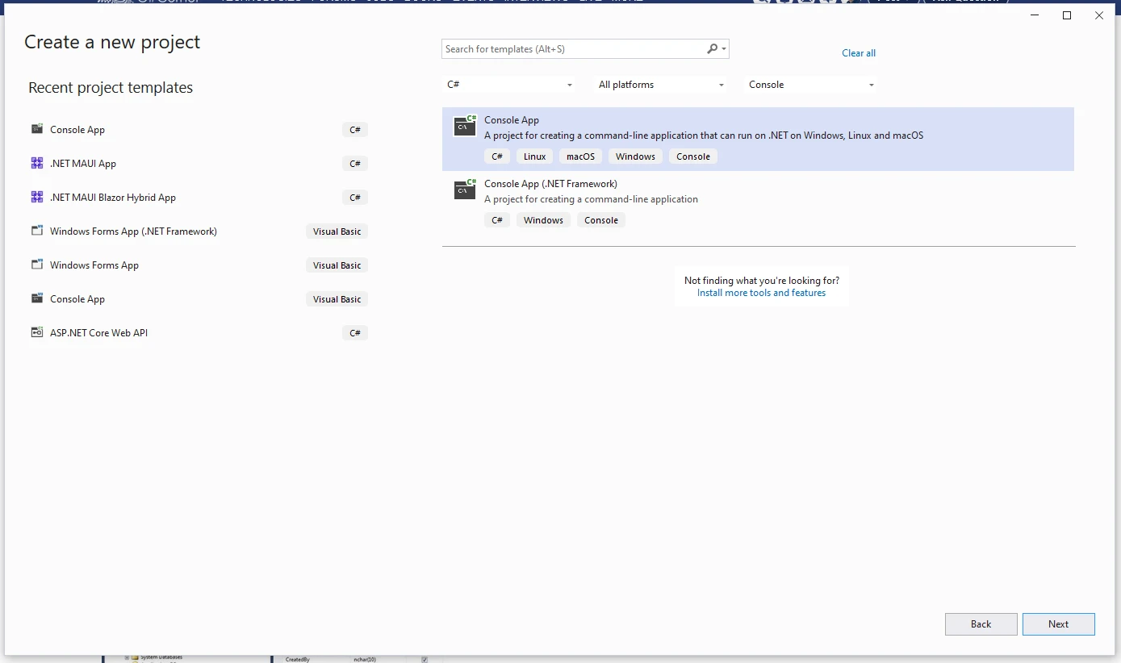The width and height of the screenshot is (1121, 663).
Task: Click the search magnifier icon
Action: click(x=712, y=49)
